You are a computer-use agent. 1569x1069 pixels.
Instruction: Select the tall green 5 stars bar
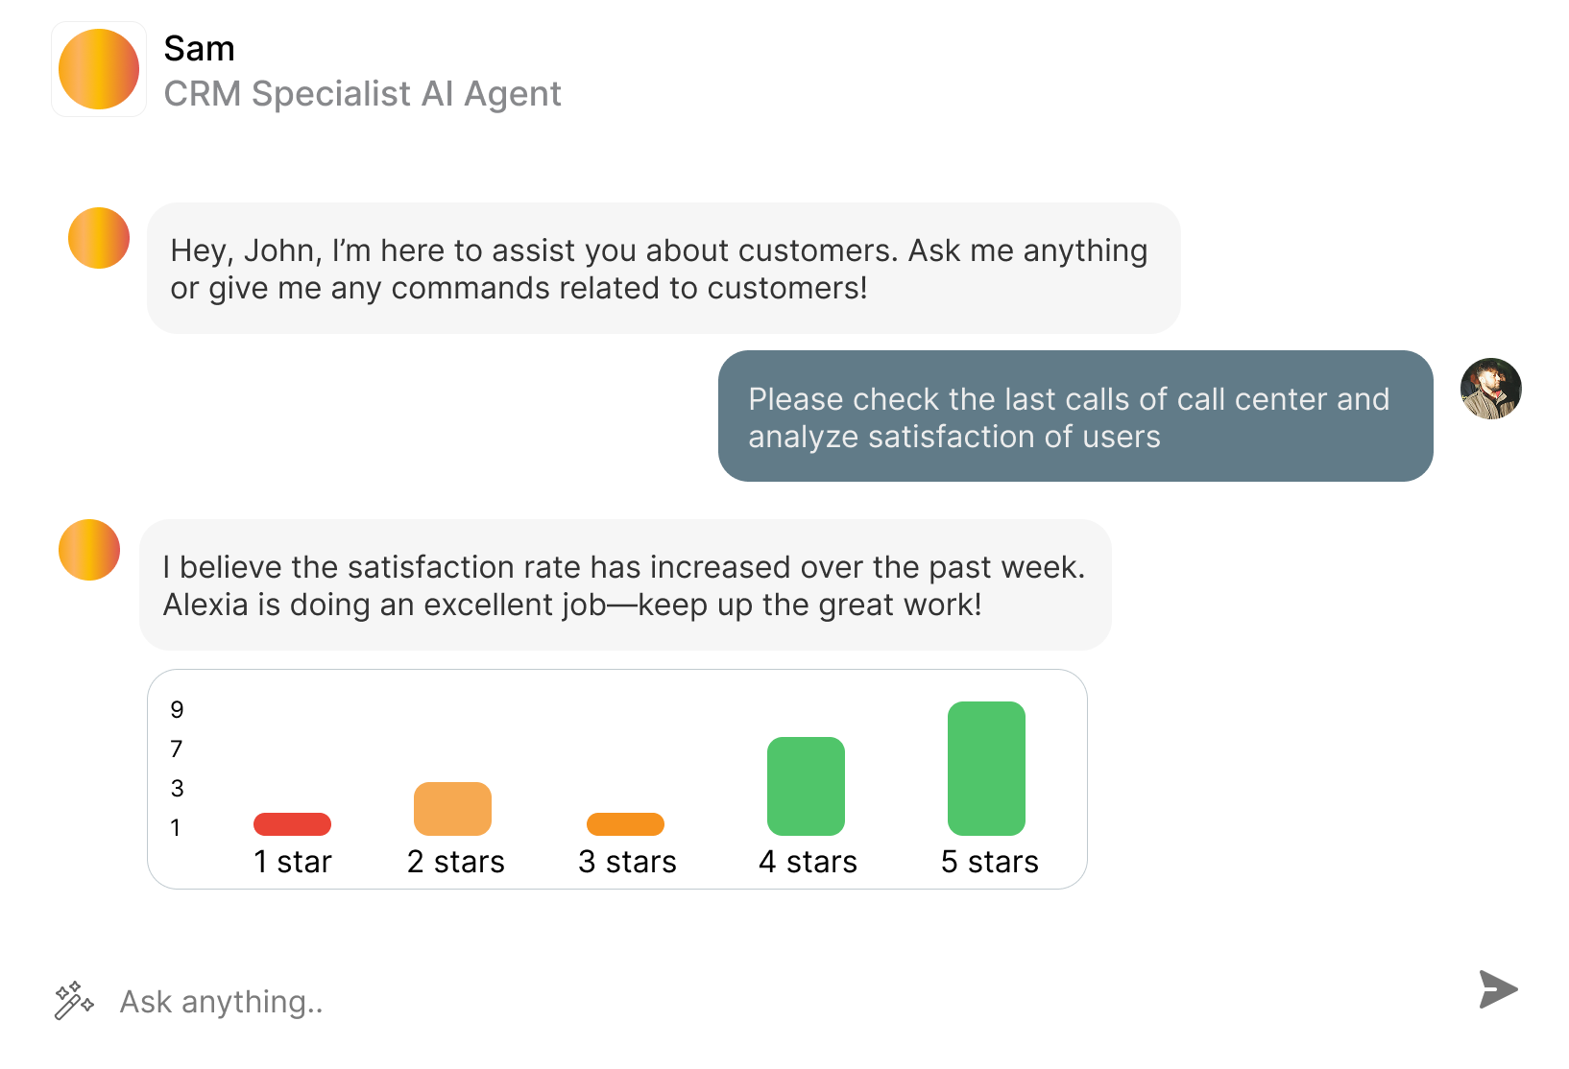pyautogui.click(x=986, y=769)
